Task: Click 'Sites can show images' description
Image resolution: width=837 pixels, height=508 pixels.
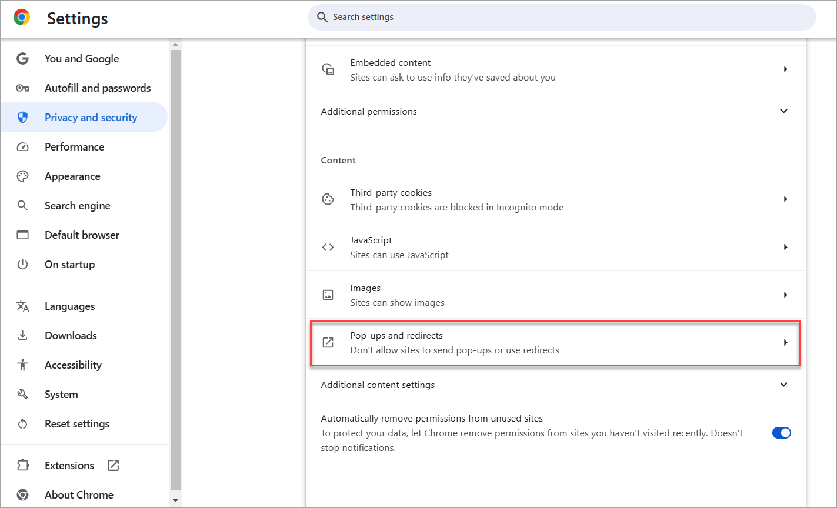Action: point(398,303)
